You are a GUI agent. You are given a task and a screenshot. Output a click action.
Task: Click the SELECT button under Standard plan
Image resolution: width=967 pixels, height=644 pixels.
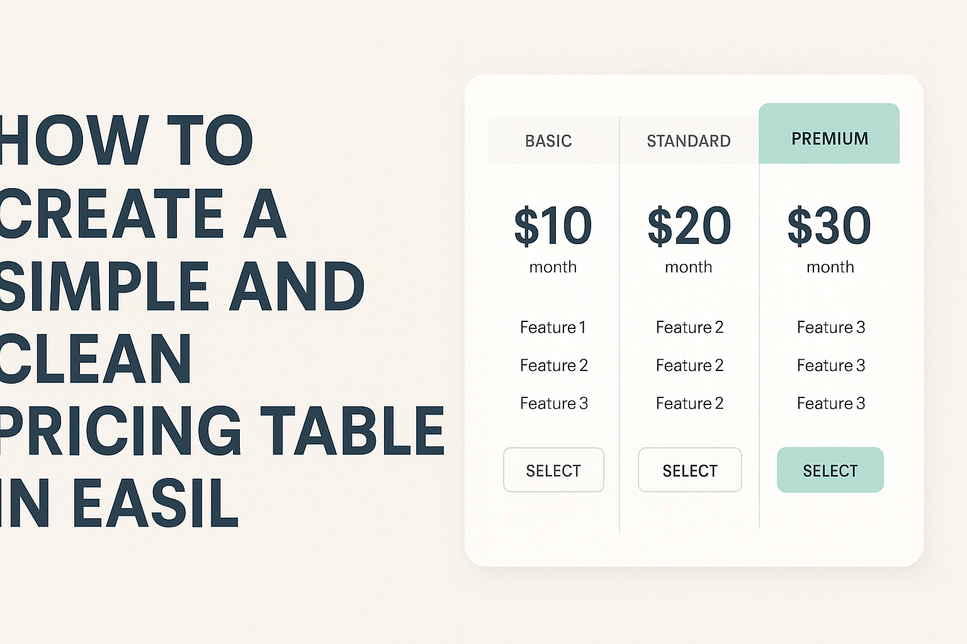pyautogui.click(x=689, y=470)
